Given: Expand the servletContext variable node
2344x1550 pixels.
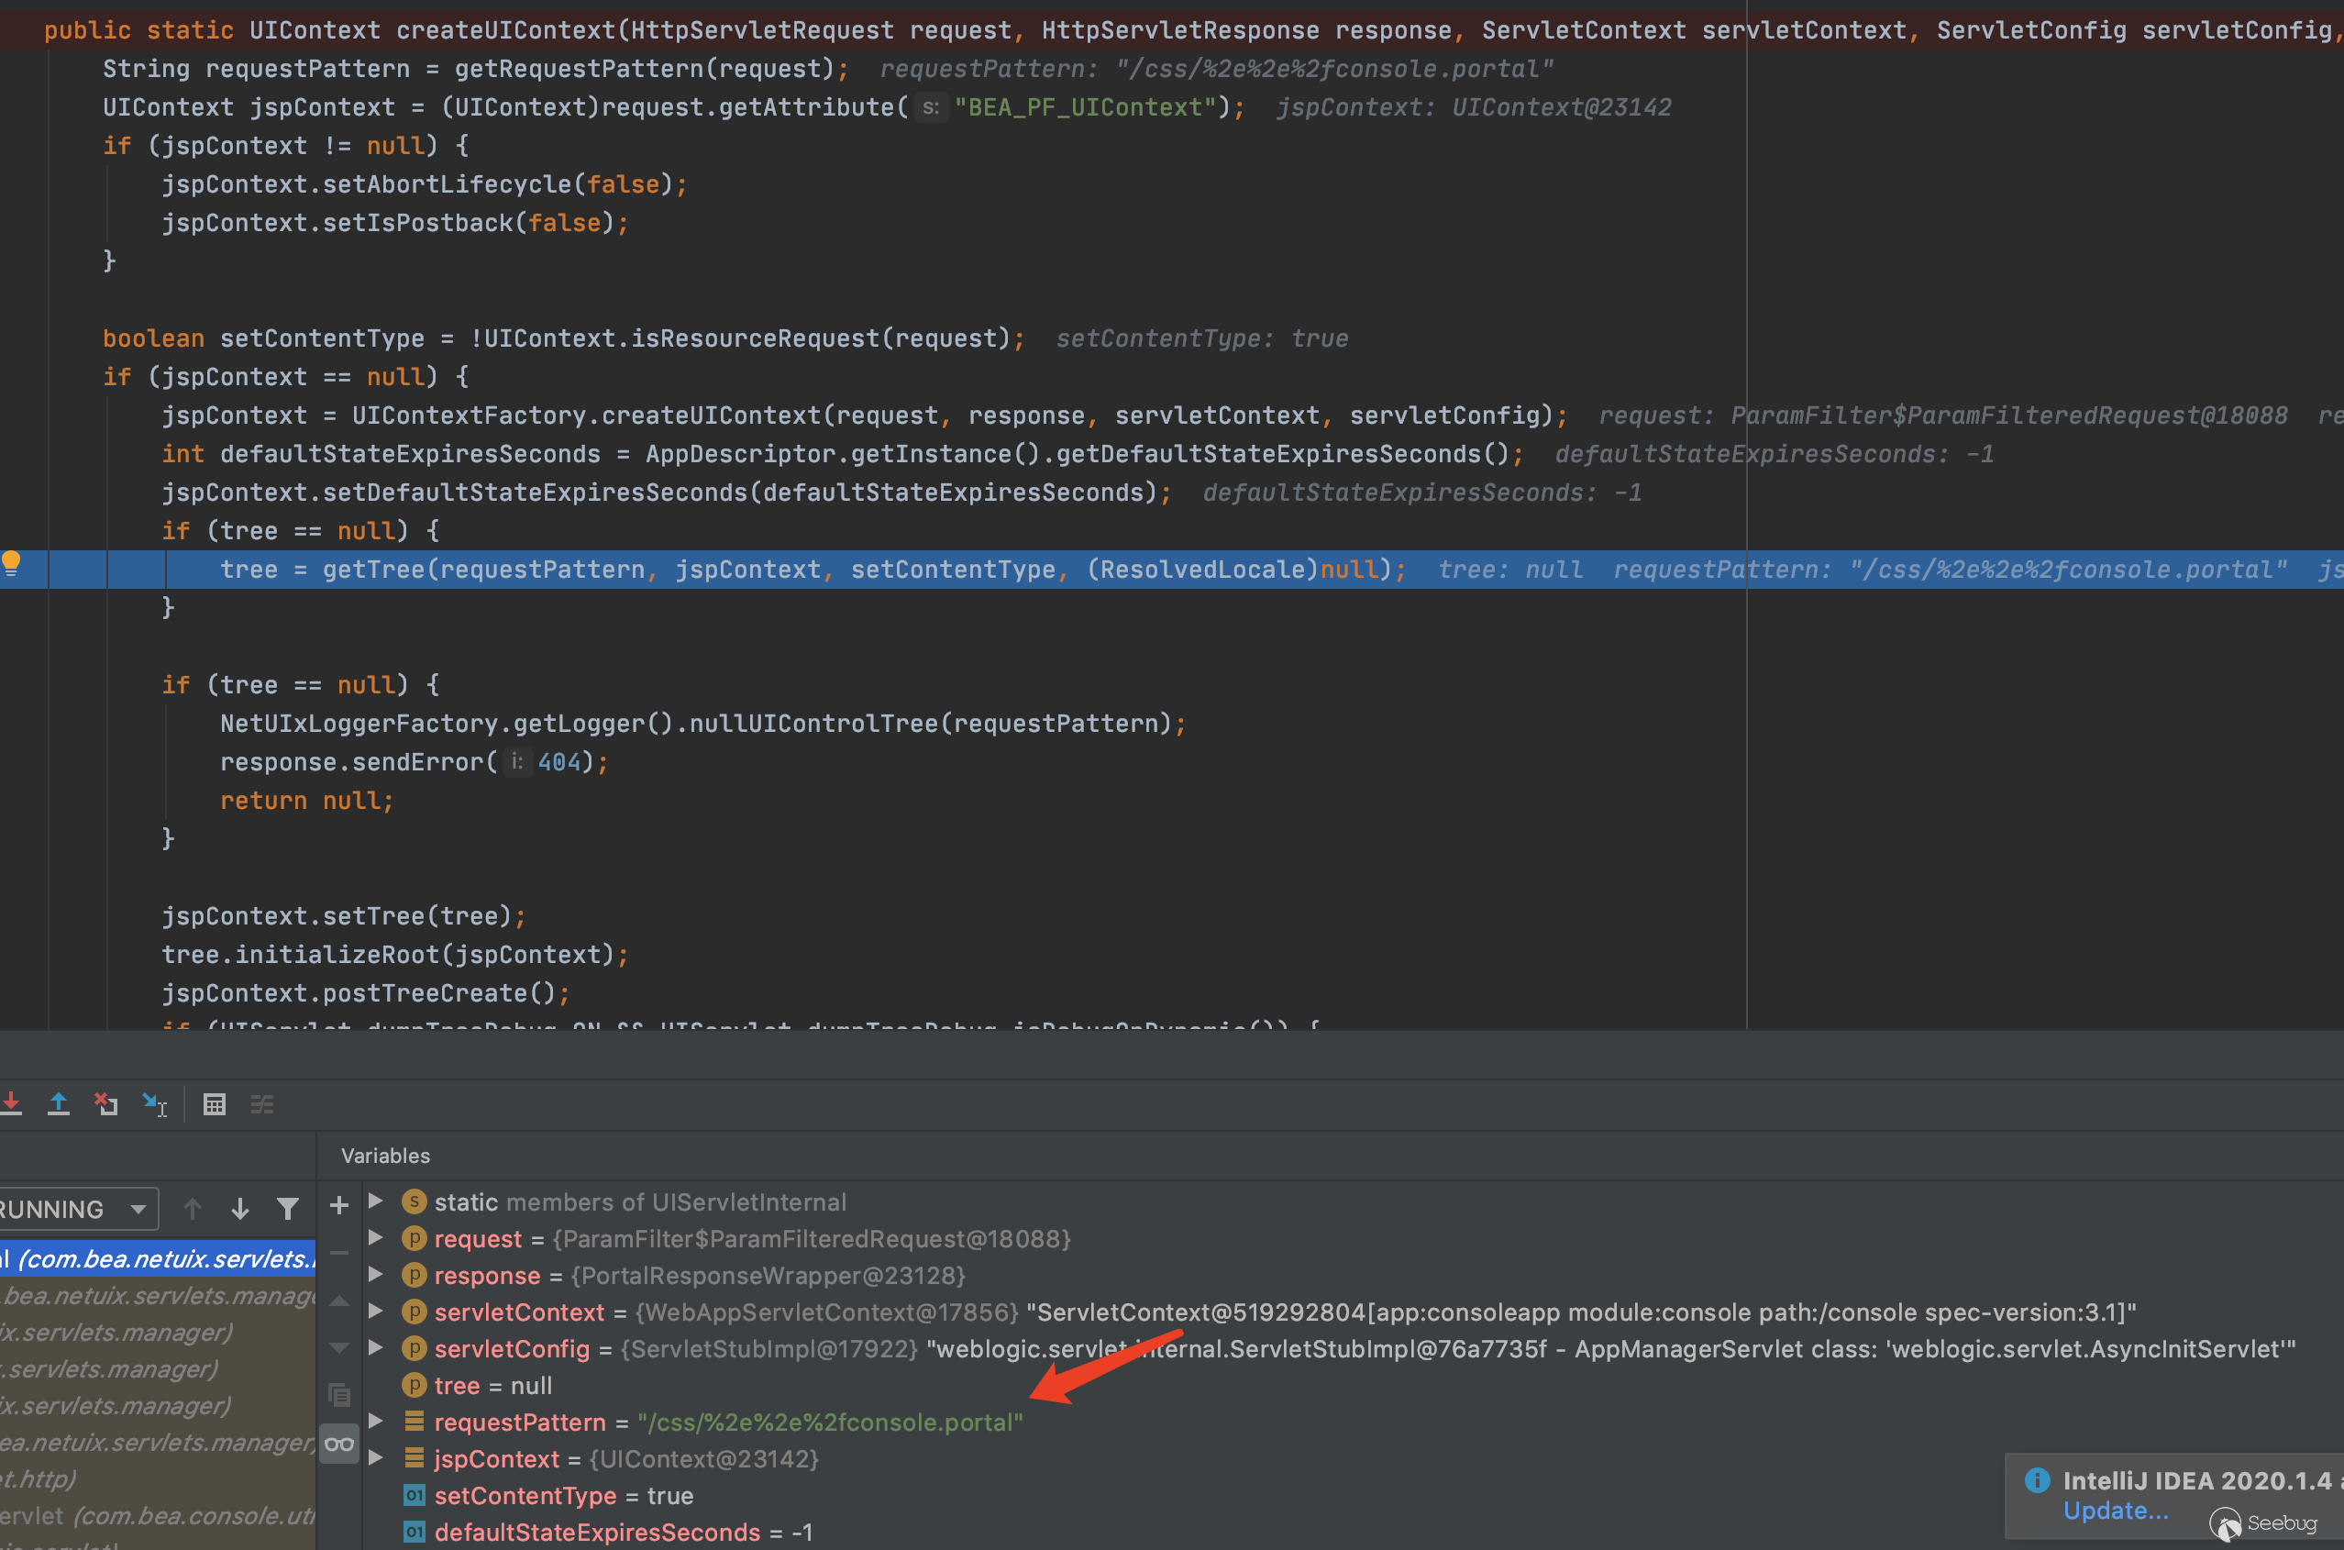Looking at the screenshot, I should click(375, 1312).
